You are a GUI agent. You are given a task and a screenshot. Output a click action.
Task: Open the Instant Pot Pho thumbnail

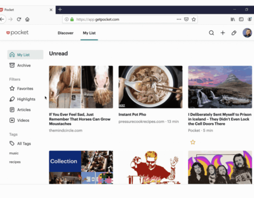pos(150,87)
